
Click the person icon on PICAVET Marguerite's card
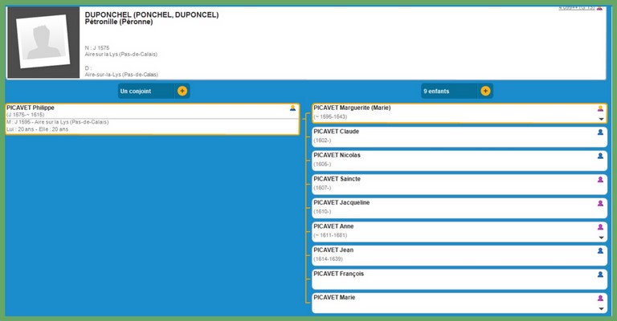point(600,108)
